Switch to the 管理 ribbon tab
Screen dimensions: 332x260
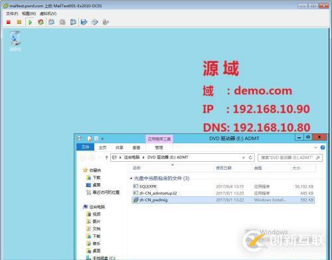click(159, 147)
